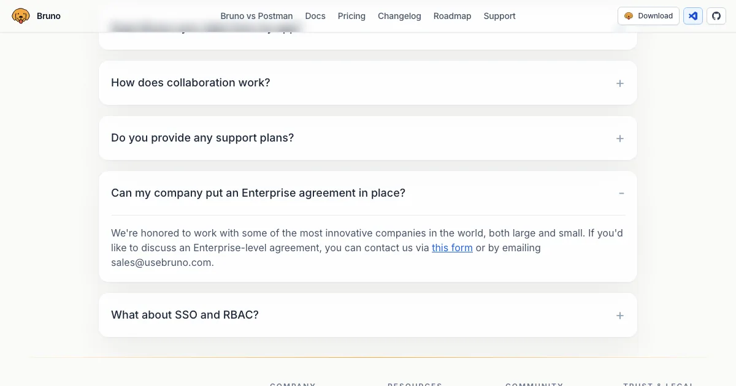
Task: Click the Bruno brand name text
Action: pos(48,16)
